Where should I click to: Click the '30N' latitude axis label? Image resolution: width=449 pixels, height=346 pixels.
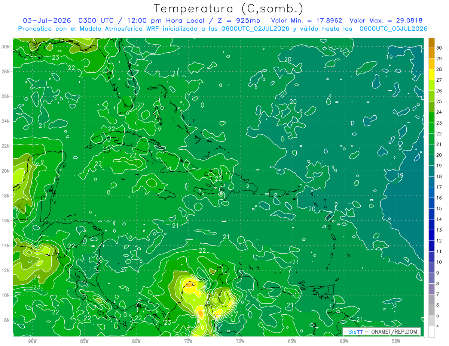click(6, 47)
